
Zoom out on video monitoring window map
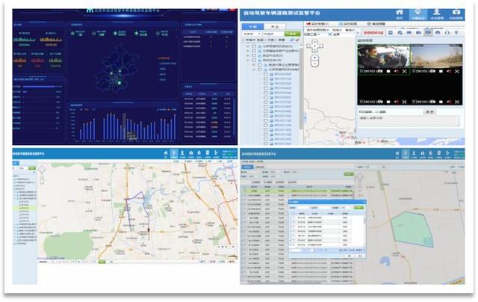315,64
